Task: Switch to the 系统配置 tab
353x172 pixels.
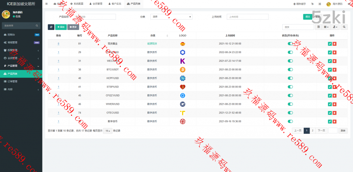Action: (76, 4)
